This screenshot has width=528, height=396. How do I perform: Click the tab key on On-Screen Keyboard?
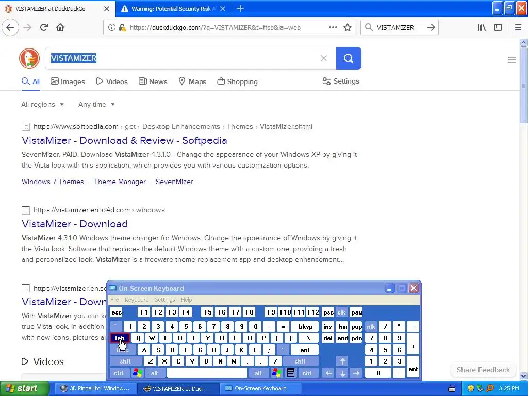[120, 338]
